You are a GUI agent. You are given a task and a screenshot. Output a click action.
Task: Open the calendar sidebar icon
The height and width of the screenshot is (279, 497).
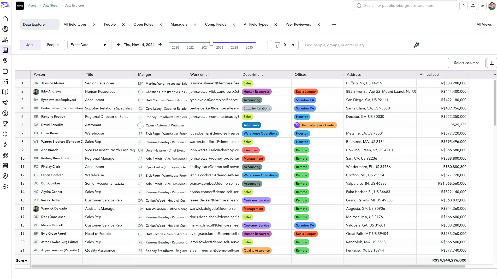pos(5,71)
